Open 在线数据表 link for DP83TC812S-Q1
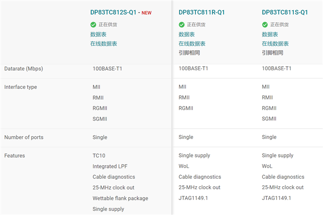This screenshot has width=323, height=215. pos(103,44)
